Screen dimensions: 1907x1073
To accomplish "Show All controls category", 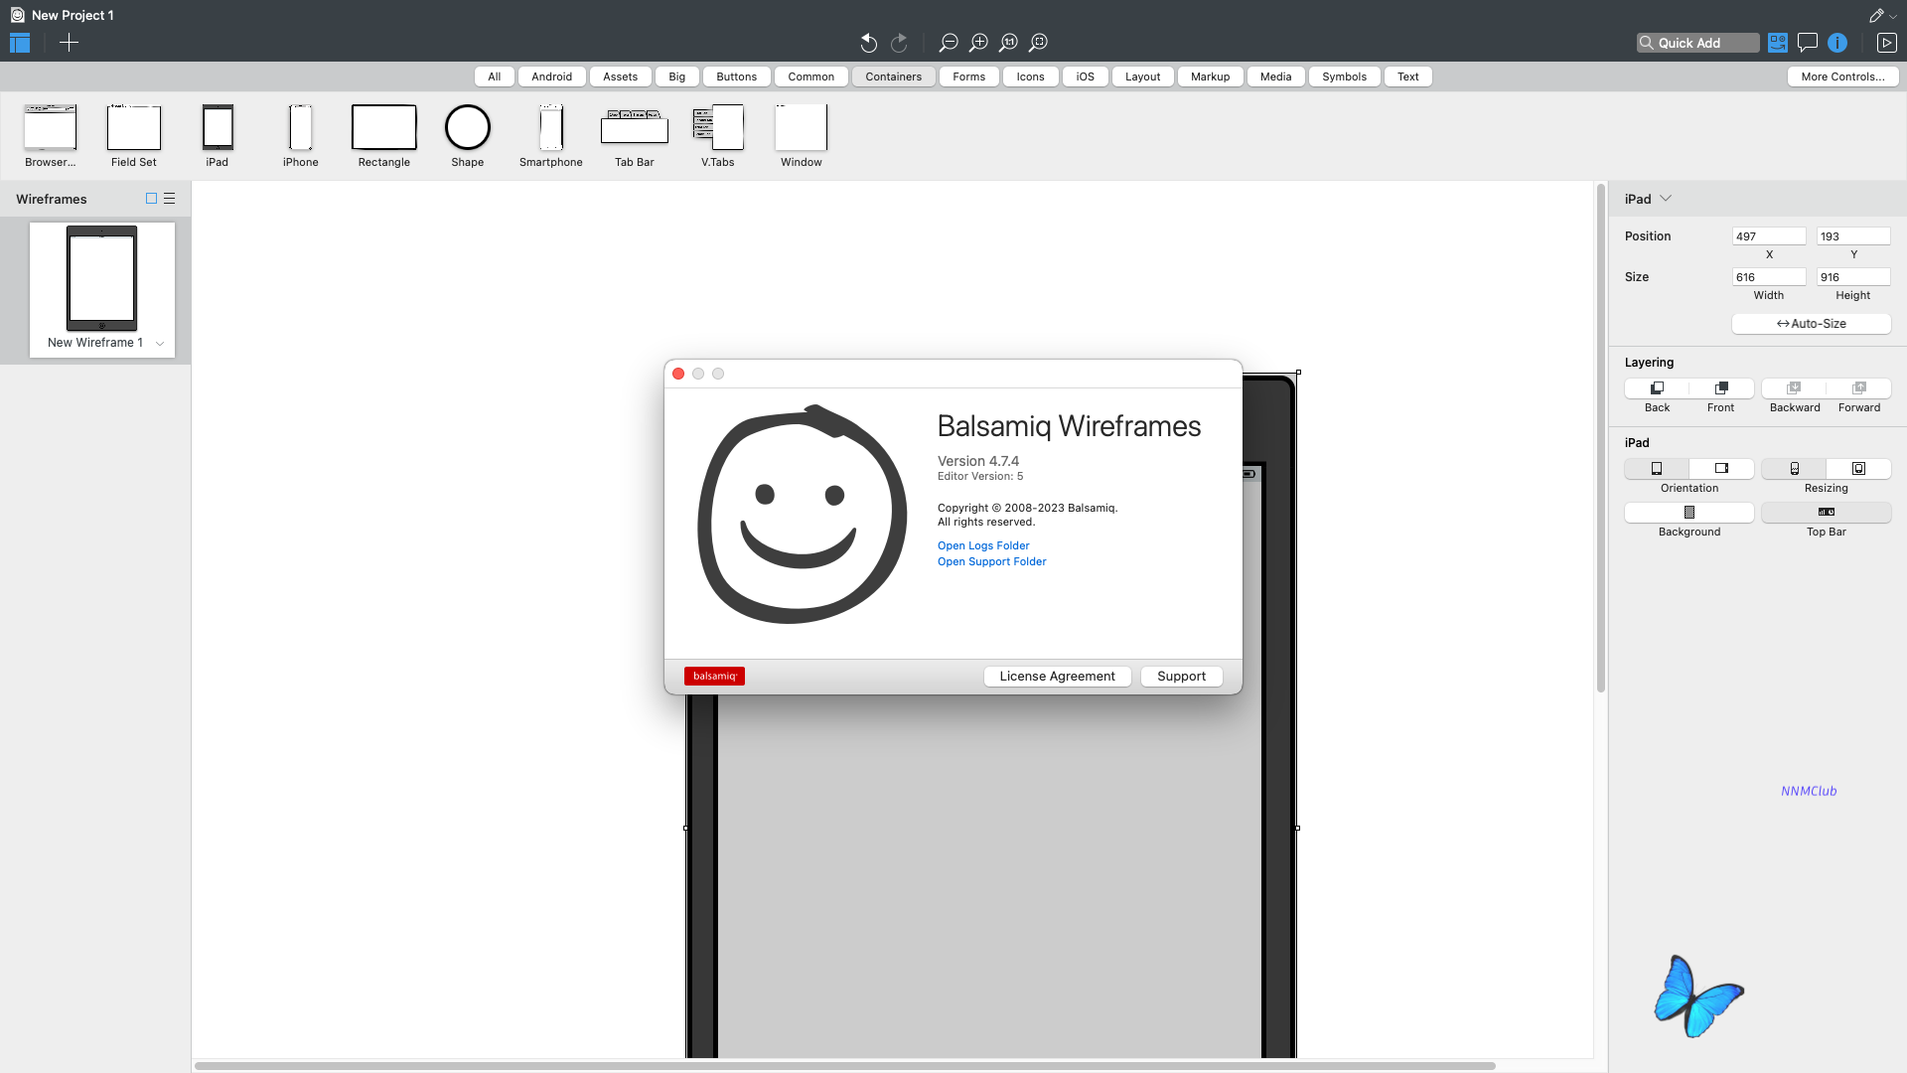I will [495, 77].
